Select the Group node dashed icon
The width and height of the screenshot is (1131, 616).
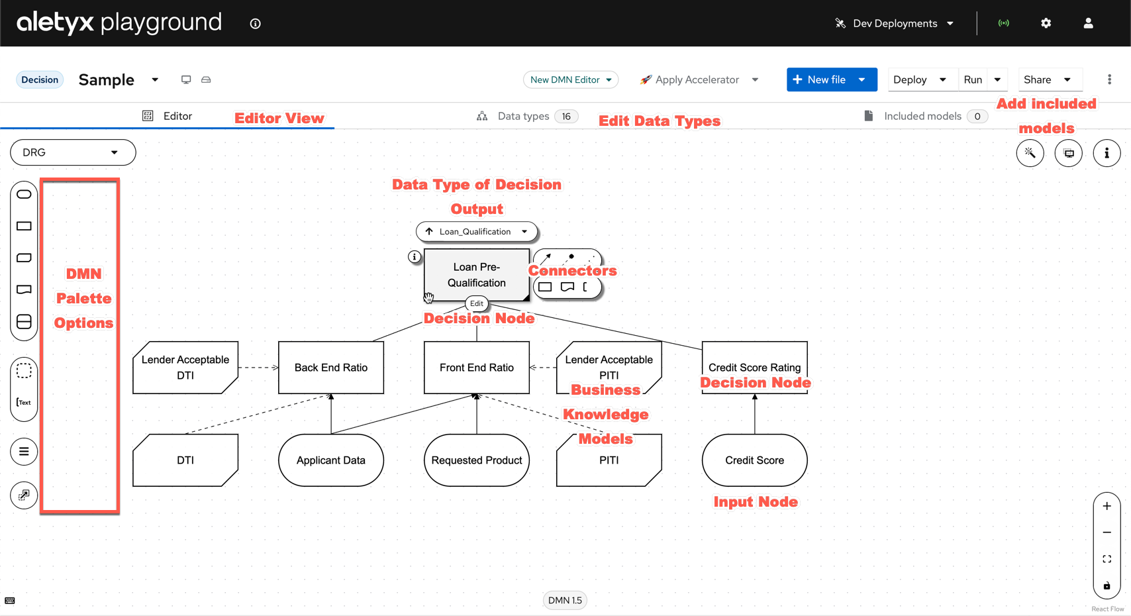pyautogui.click(x=24, y=371)
